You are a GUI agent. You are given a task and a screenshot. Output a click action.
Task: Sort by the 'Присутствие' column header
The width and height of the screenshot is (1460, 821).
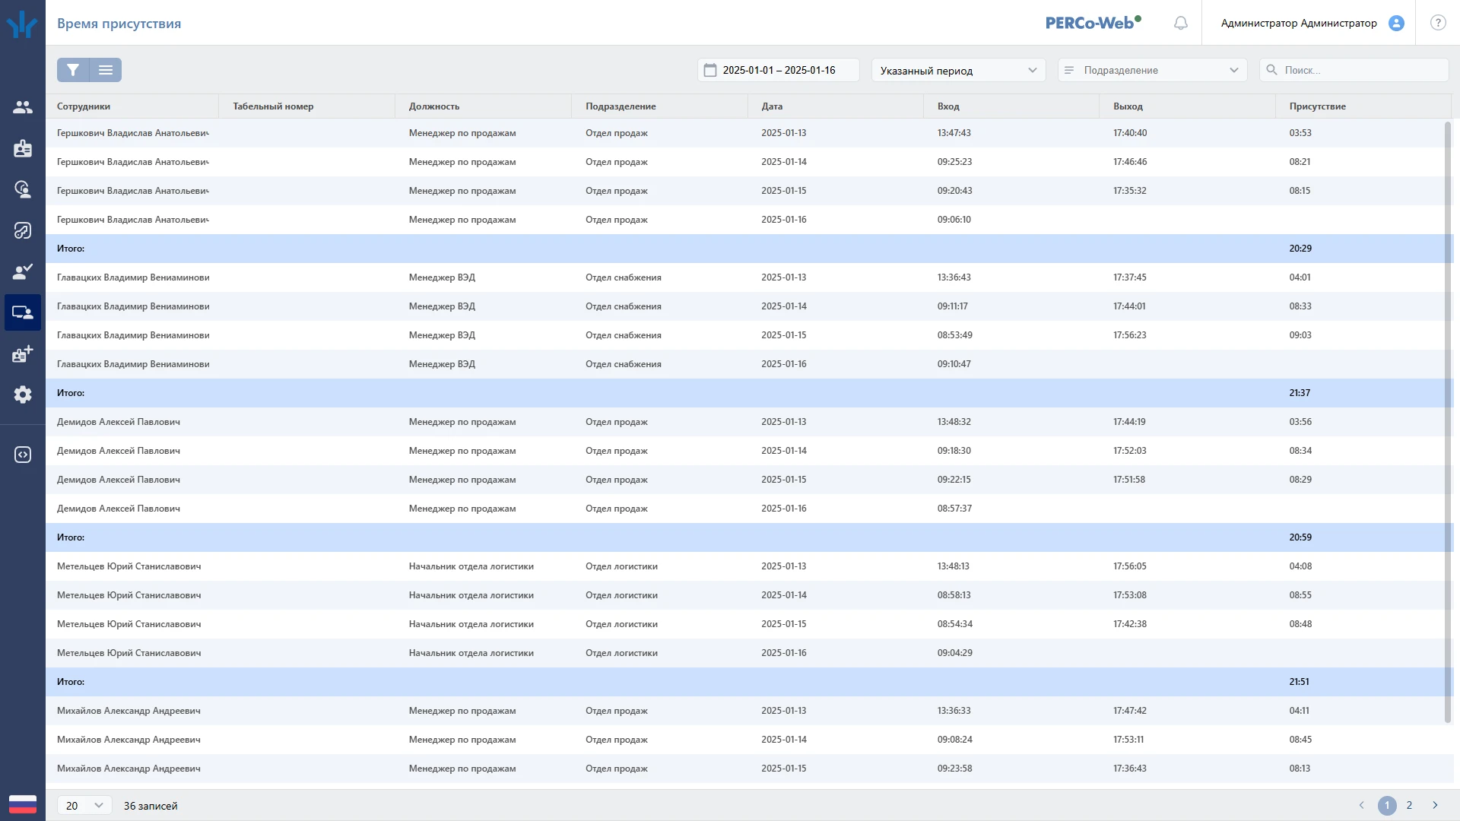click(1317, 106)
